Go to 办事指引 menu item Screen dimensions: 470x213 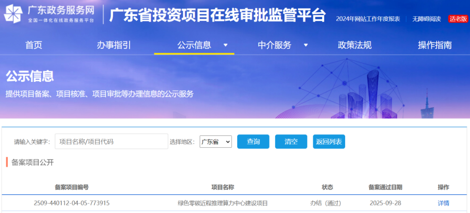click(114, 45)
